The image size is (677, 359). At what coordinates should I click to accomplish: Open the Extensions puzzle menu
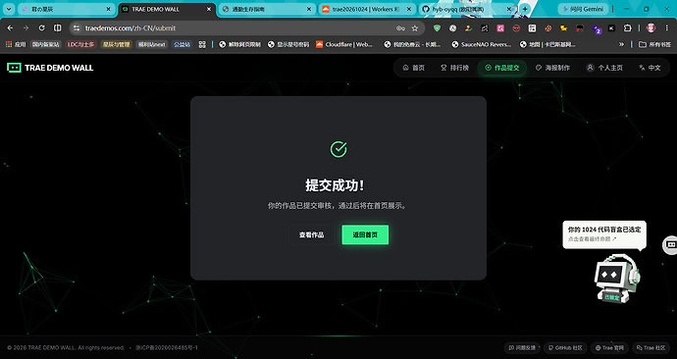[x=628, y=28]
